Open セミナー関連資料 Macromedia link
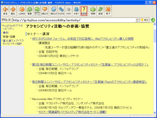Screen dimensions: 157x118 click(x=72, y=112)
